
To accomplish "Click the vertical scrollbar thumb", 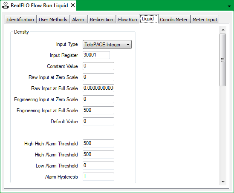I will 222,60.
